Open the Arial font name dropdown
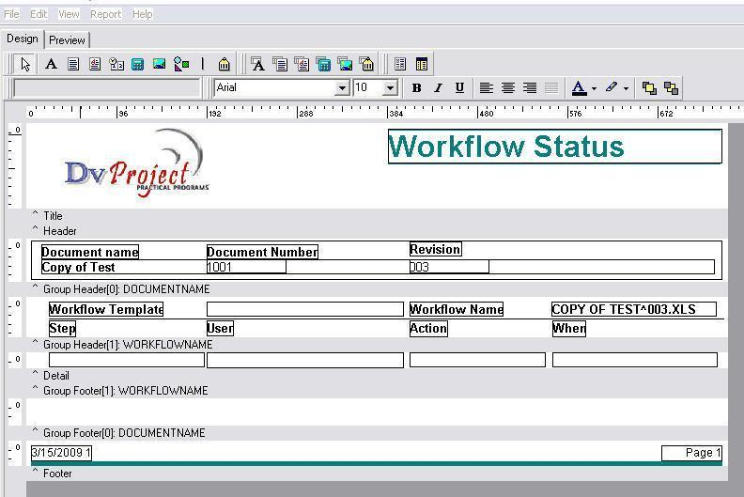This screenshot has height=497, width=744. (342, 87)
